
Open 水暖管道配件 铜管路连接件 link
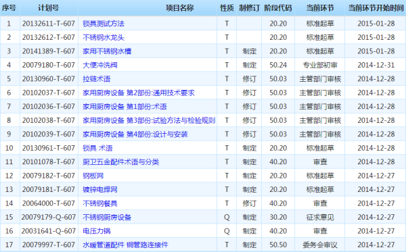[x=125, y=245]
